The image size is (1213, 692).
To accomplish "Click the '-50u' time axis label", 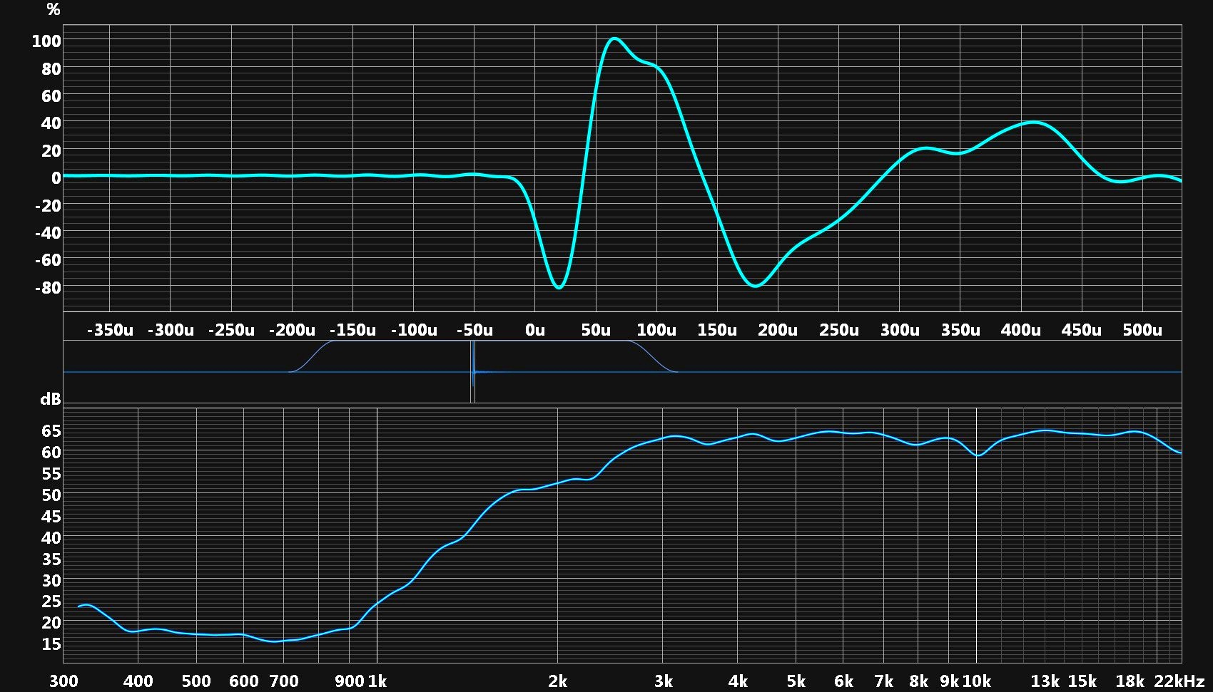I will (474, 330).
